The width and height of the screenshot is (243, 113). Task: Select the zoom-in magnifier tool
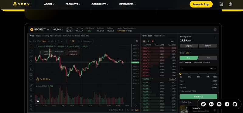31,90
